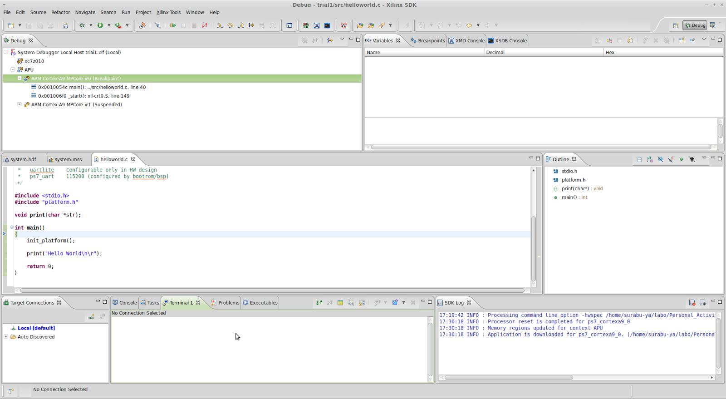
Task: Click the Step Return icon
Action: (x=241, y=25)
